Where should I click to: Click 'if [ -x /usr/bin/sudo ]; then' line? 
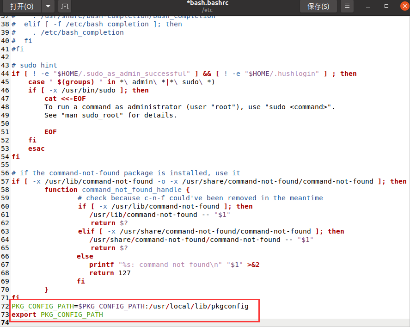click(88, 90)
